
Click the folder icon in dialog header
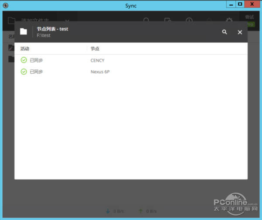click(x=24, y=31)
